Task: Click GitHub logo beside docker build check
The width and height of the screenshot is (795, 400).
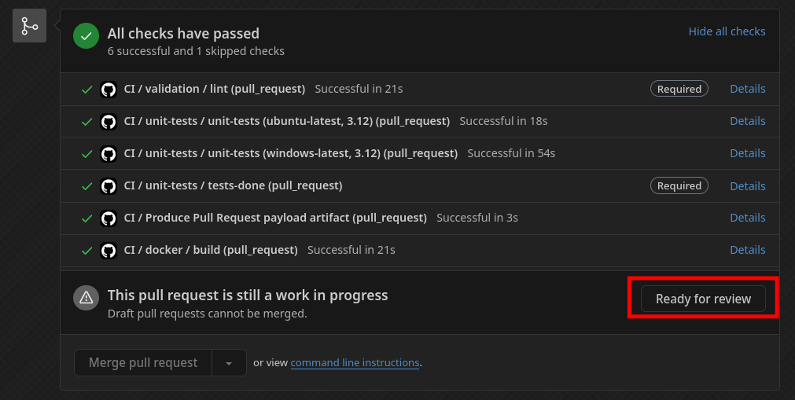Action: coord(109,251)
